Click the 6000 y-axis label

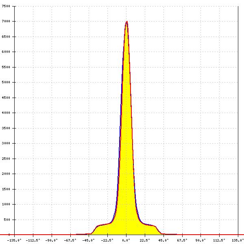[x=6, y=52]
